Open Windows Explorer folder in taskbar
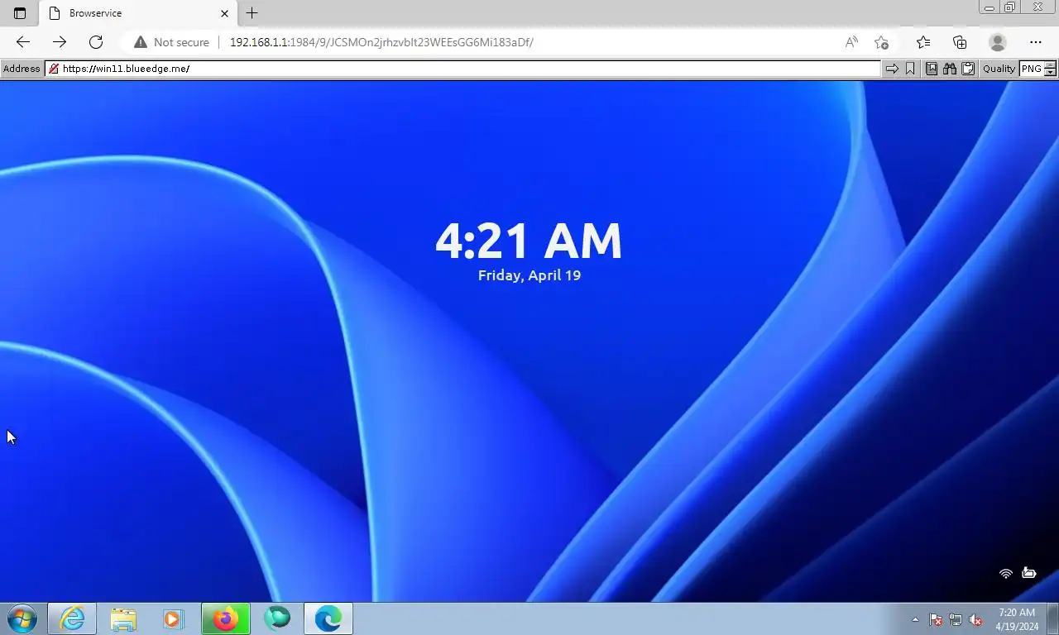 pyautogui.click(x=123, y=618)
